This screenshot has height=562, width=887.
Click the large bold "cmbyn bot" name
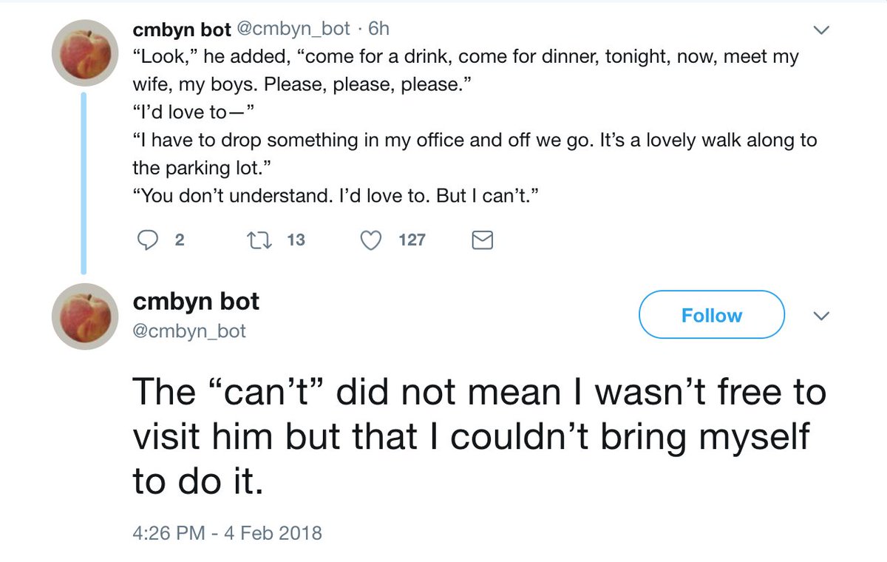coord(196,302)
